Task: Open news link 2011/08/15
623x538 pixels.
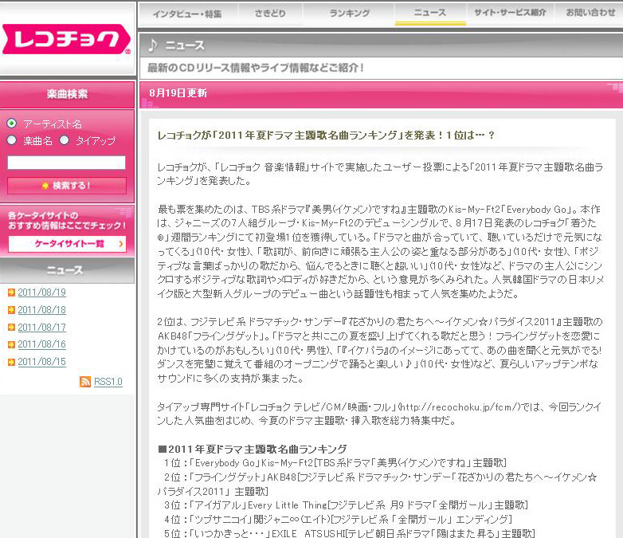Action: point(41,362)
